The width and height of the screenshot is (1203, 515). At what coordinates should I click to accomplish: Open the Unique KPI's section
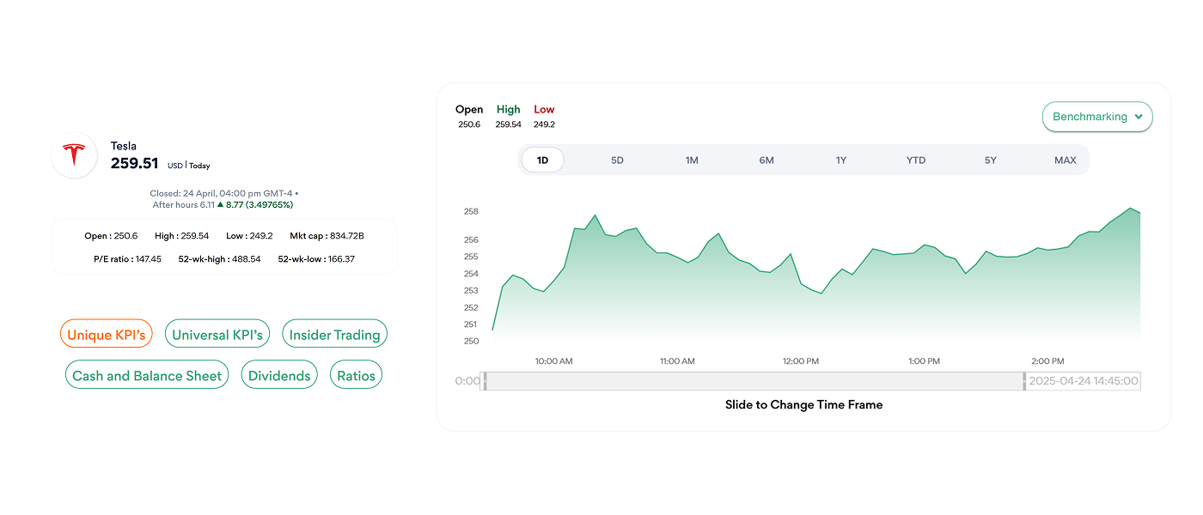[x=107, y=335]
